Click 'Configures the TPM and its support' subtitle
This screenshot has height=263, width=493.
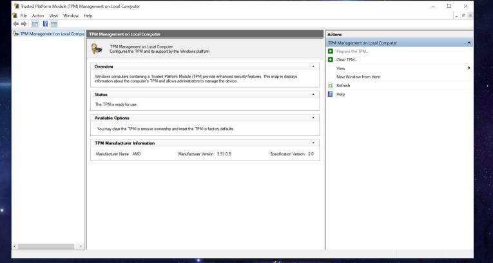159,52
